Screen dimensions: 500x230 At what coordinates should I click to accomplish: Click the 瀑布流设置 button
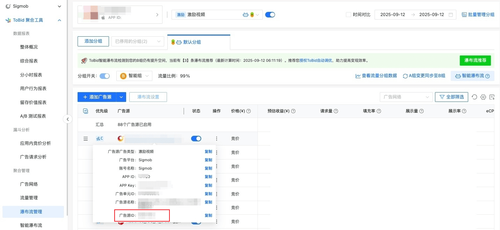148,97
